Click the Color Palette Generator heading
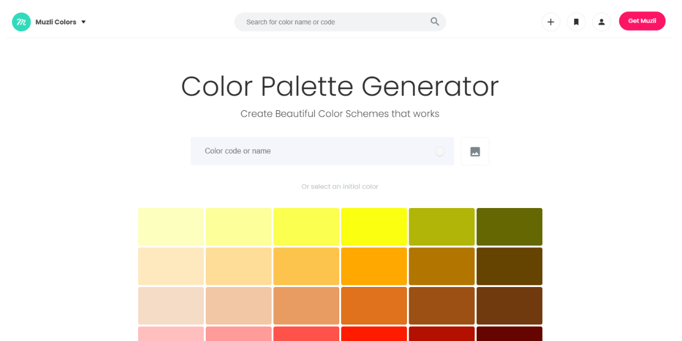The width and height of the screenshot is (682, 341). point(340,86)
